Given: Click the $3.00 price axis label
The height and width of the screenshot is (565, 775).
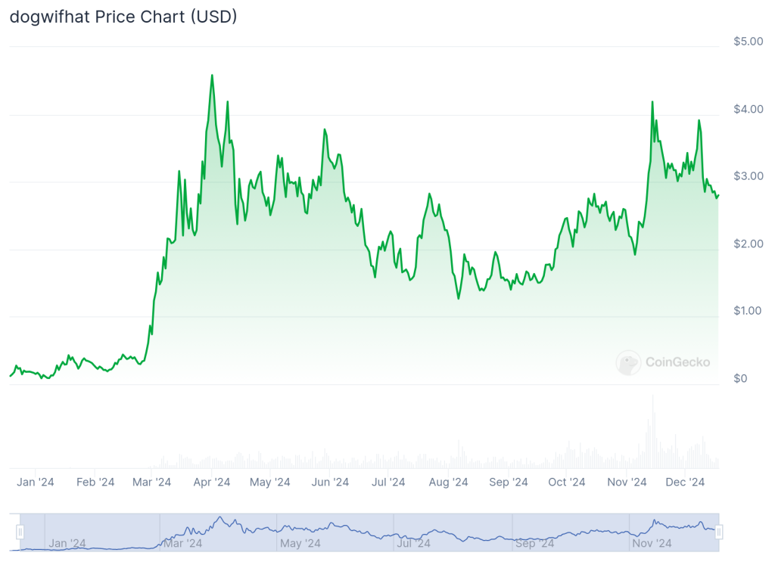Looking at the screenshot, I should (x=749, y=176).
